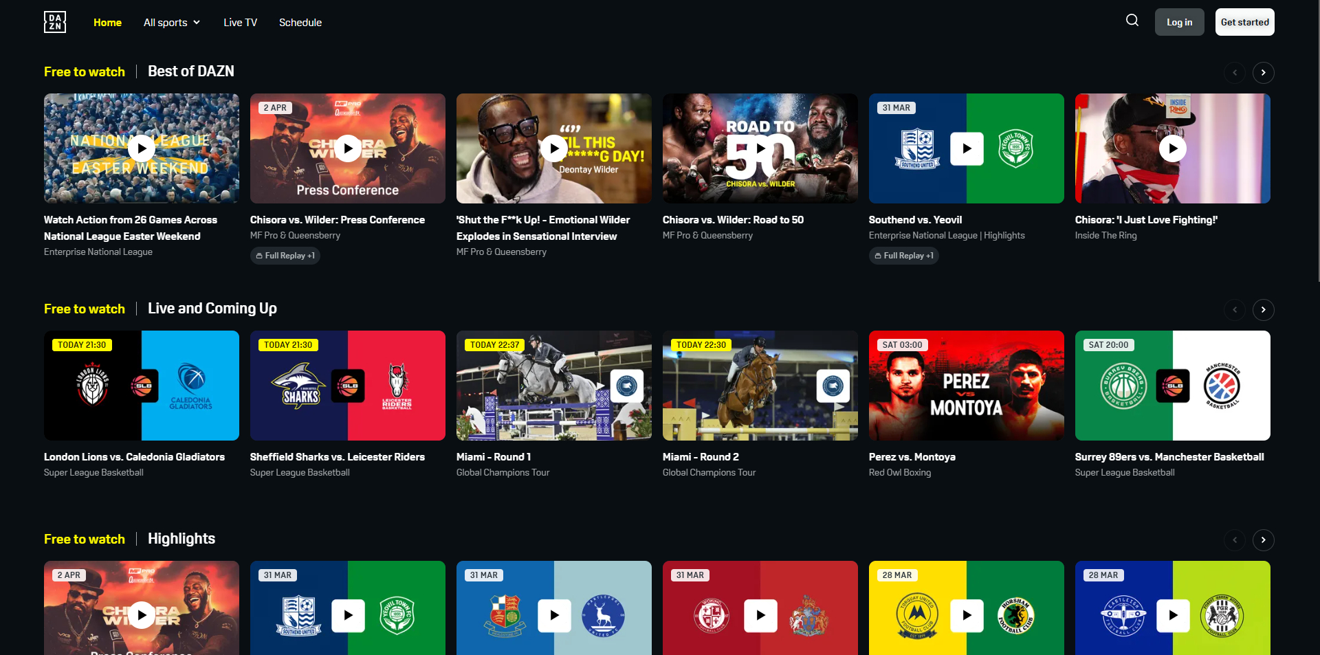Click Full Replay +1 under Chisora Press Conference
This screenshot has height=655, width=1320.
pyautogui.click(x=285, y=255)
